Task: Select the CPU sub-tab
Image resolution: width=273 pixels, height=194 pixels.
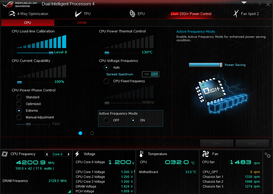Action: click(28, 23)
